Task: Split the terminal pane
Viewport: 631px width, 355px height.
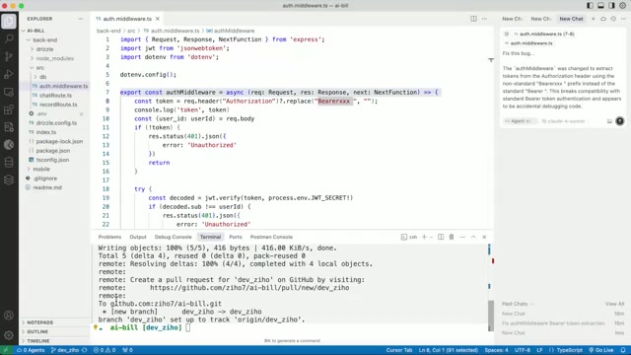Action: (441, 237)
